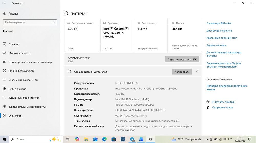This screenshot has width=256, height=143.
Task: Open the Удаленный рабочий стол link on the right
Action: tap(221, 38)
